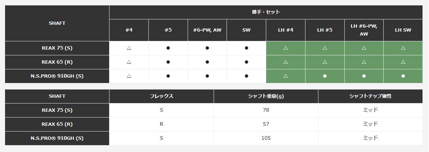
Task: Select the 番手・セット header
Action: coord(266,12)
